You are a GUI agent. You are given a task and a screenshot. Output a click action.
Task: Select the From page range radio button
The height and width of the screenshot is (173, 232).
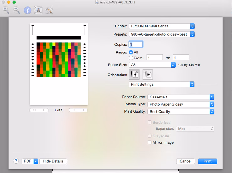pos(131,58)
